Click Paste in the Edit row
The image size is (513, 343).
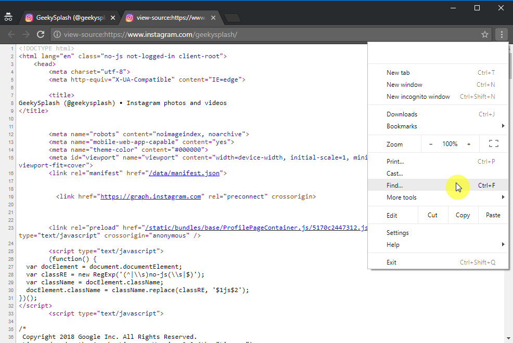[493, 215]
